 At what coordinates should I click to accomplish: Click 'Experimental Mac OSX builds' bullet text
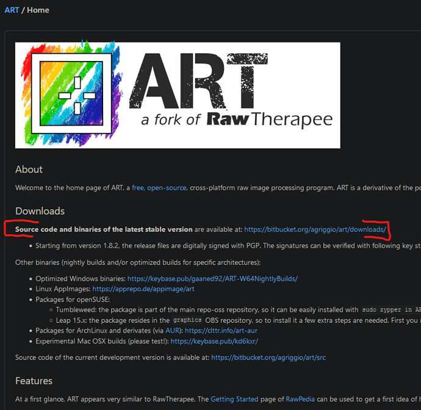[x=103, y=341]
